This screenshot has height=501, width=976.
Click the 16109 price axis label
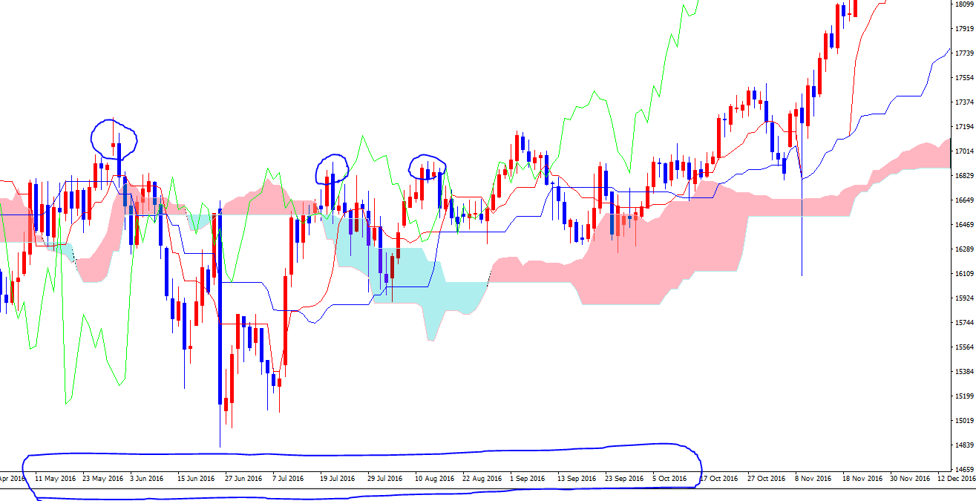963,274
